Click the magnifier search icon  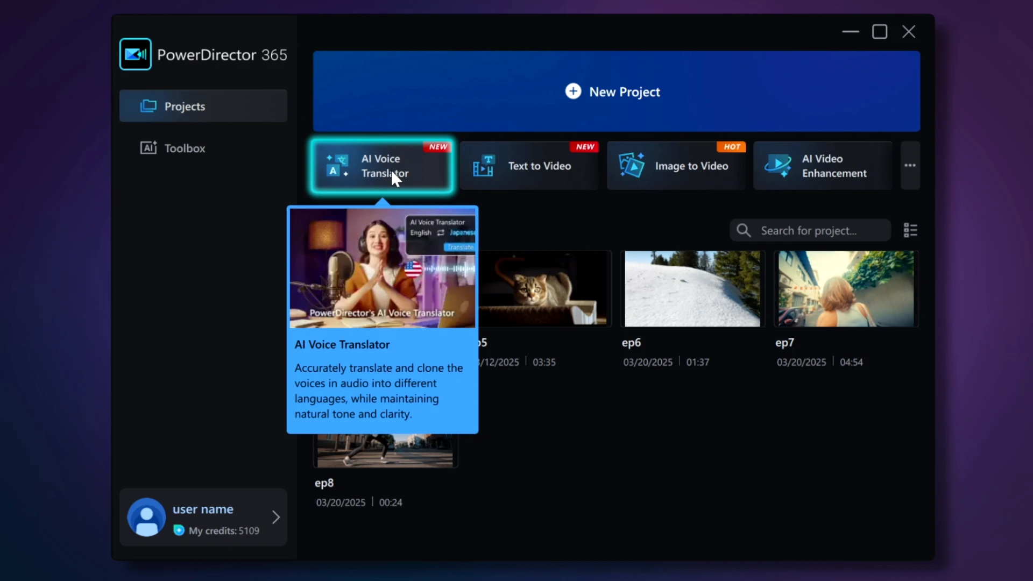[744, 230]
